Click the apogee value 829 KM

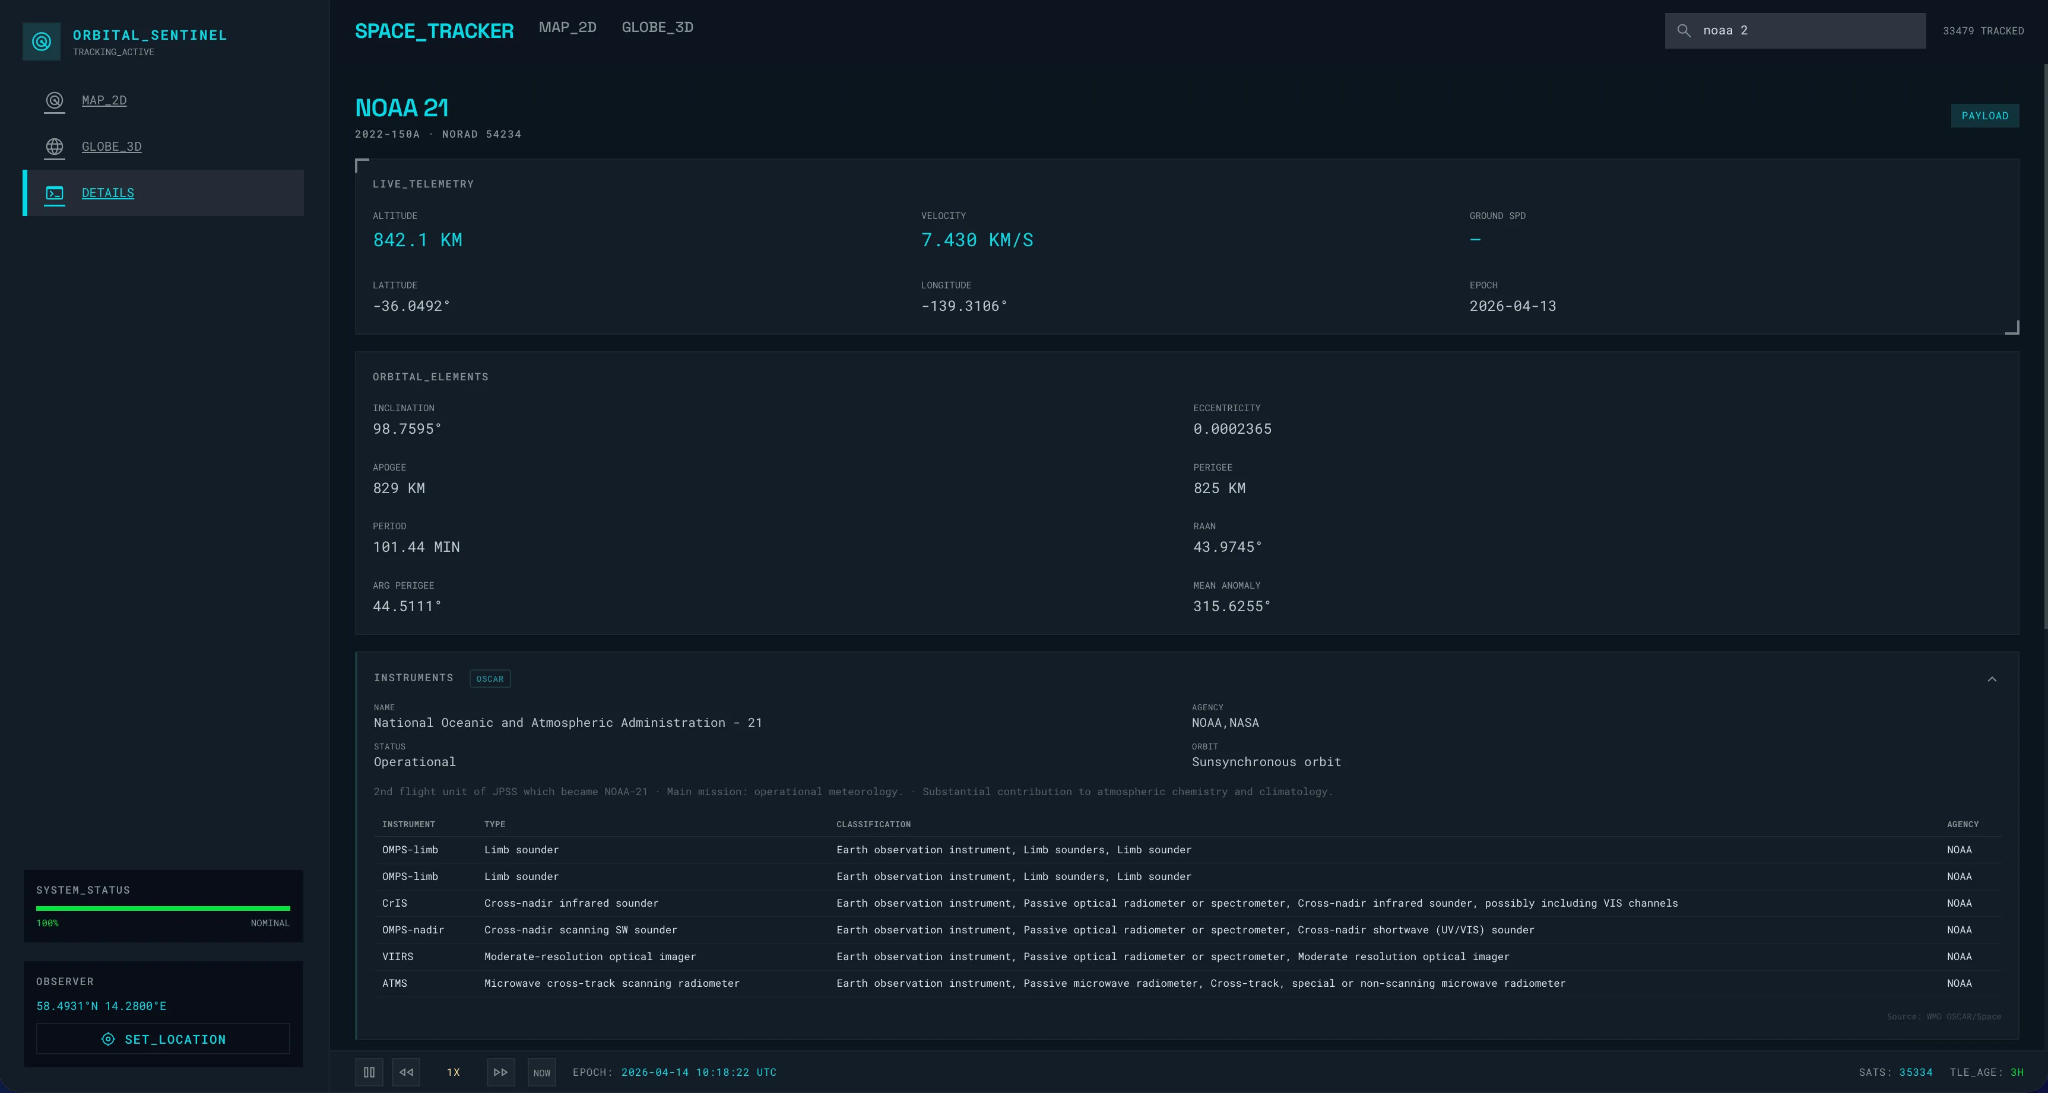pyautogui.click(x=398, y=488)
